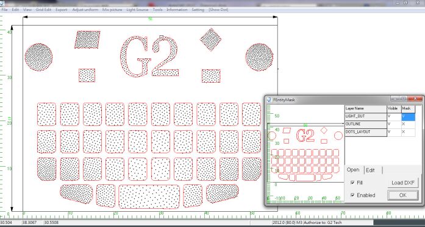
Task: Open the File menu
Action: pos(4,10)
